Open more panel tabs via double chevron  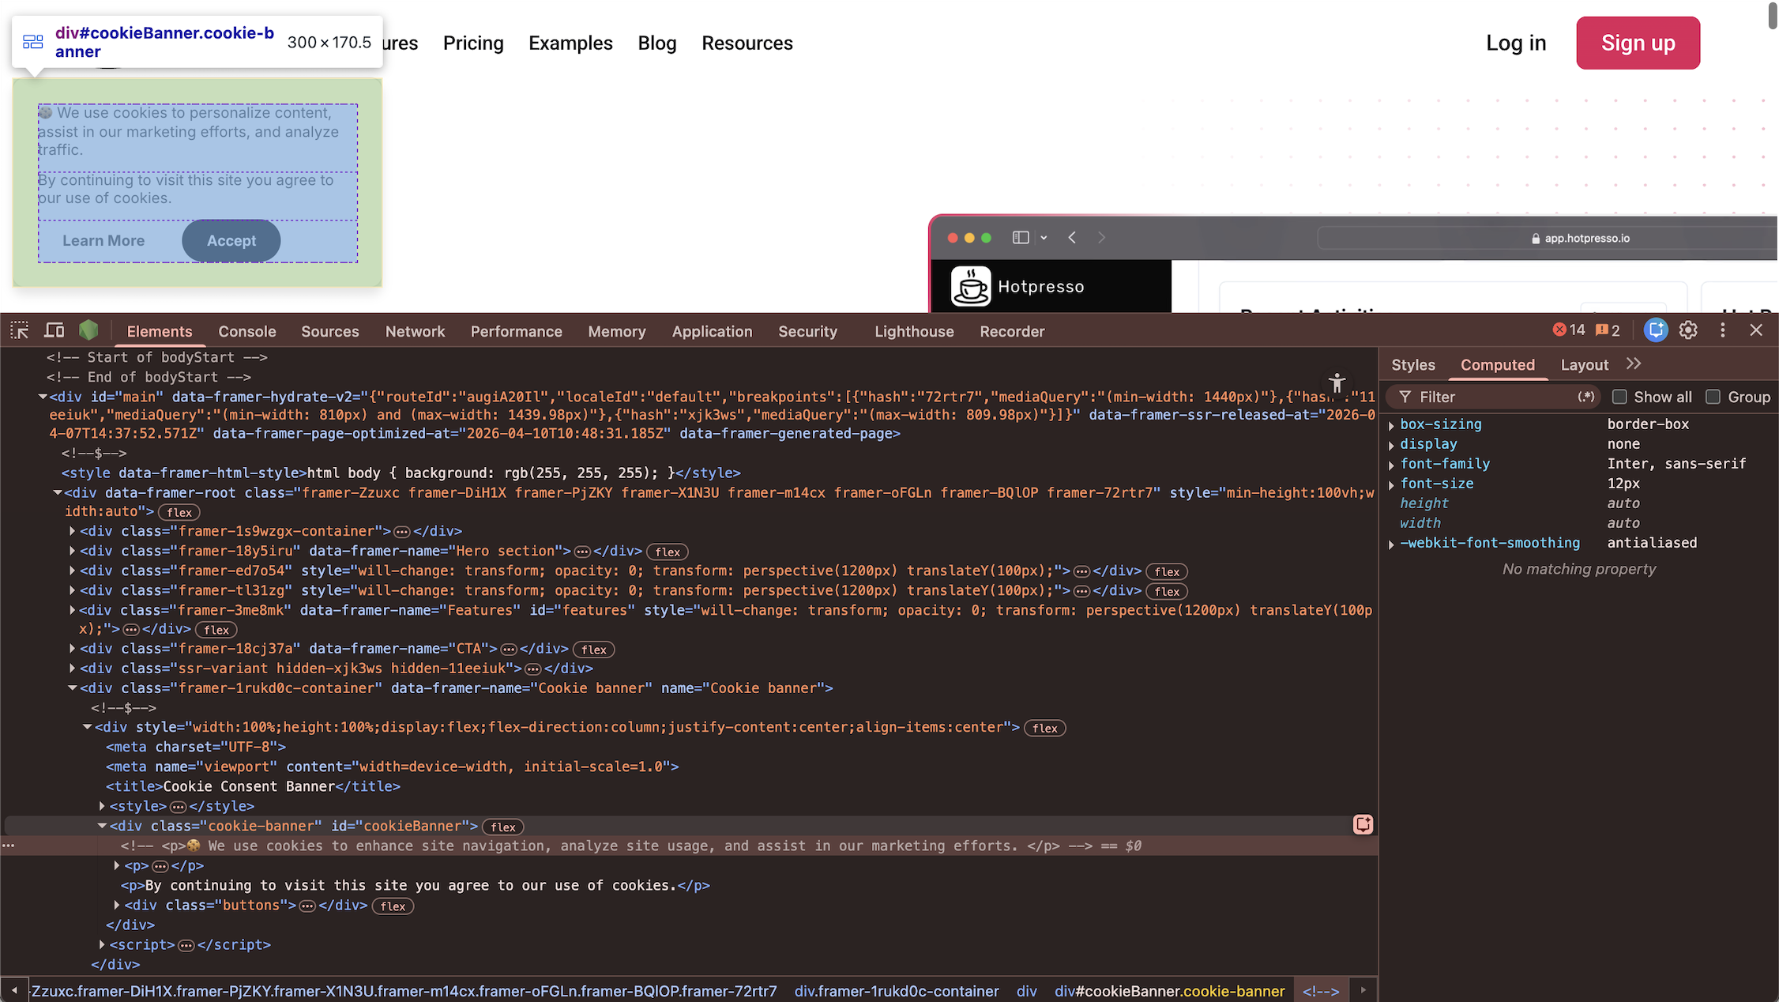pyautogui.click(x=1634, y=364)
